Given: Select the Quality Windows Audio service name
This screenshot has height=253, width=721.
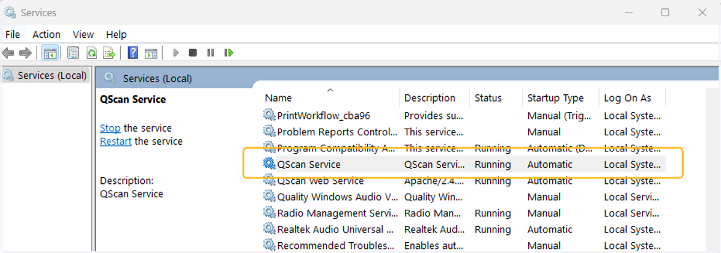Looking at the screenshot, I should coord(338,197).
